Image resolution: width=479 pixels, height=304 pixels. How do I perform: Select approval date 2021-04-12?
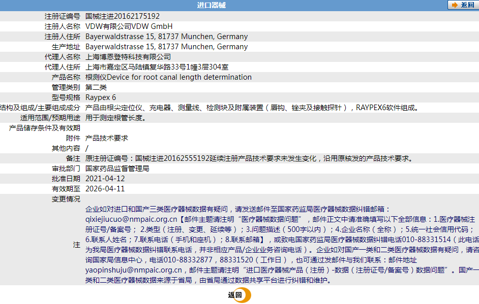click(x=105, y=179)
